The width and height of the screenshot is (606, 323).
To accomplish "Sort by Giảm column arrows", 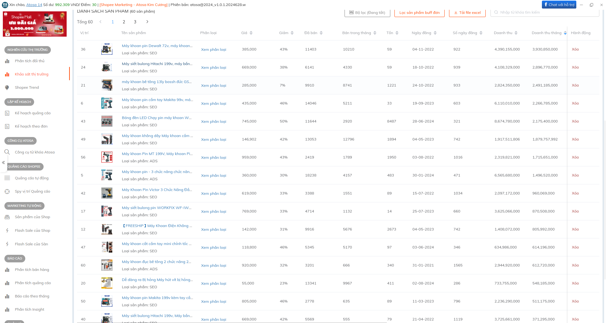I will coord(292,33).
